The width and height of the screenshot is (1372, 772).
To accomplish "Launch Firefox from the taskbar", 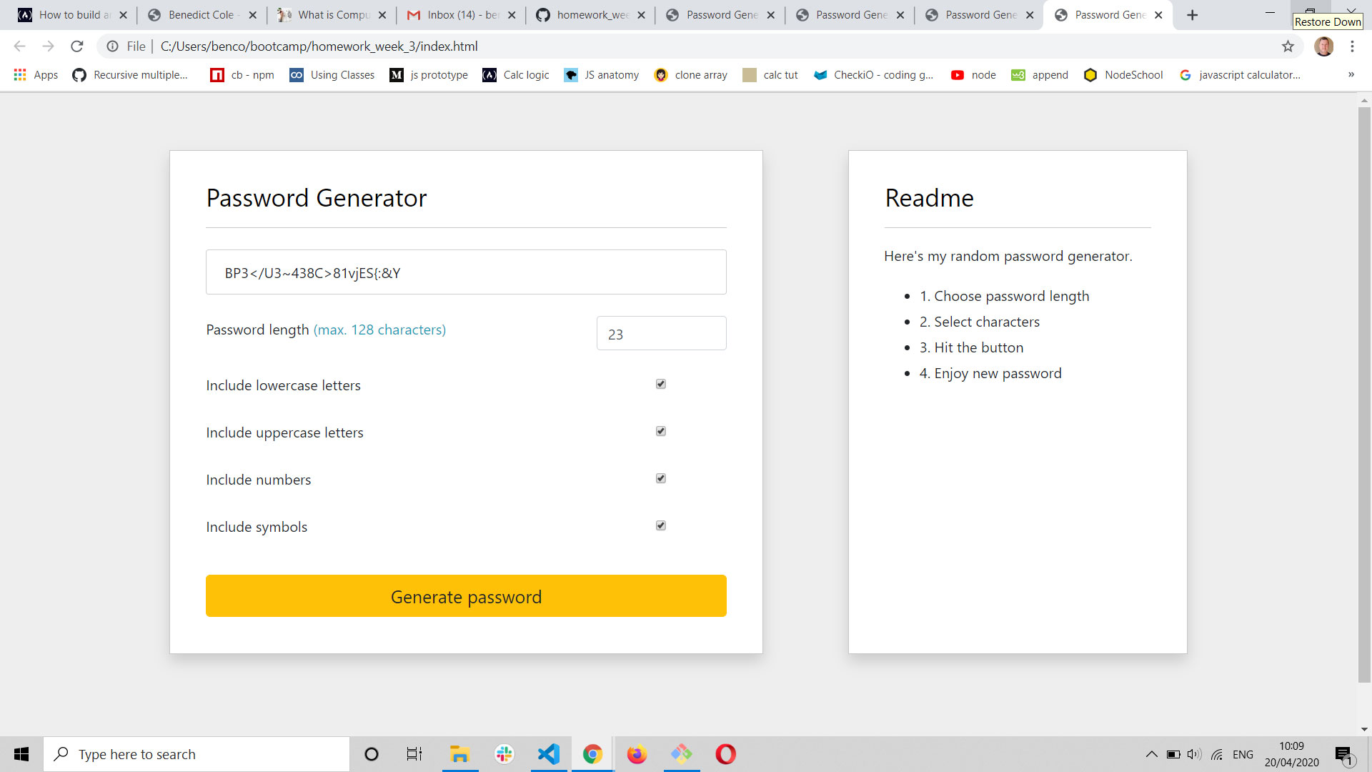I will pos(636,754).
